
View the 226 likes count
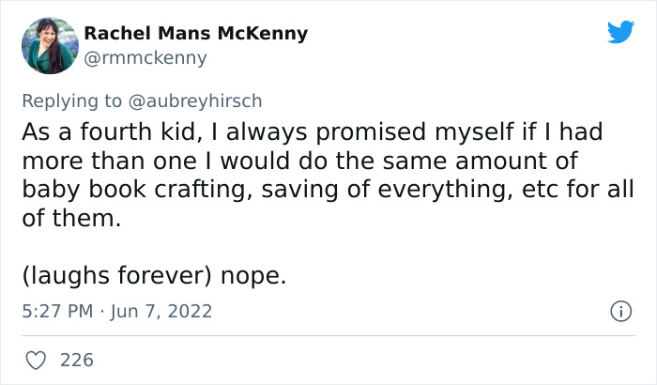[x=75, y=360]
